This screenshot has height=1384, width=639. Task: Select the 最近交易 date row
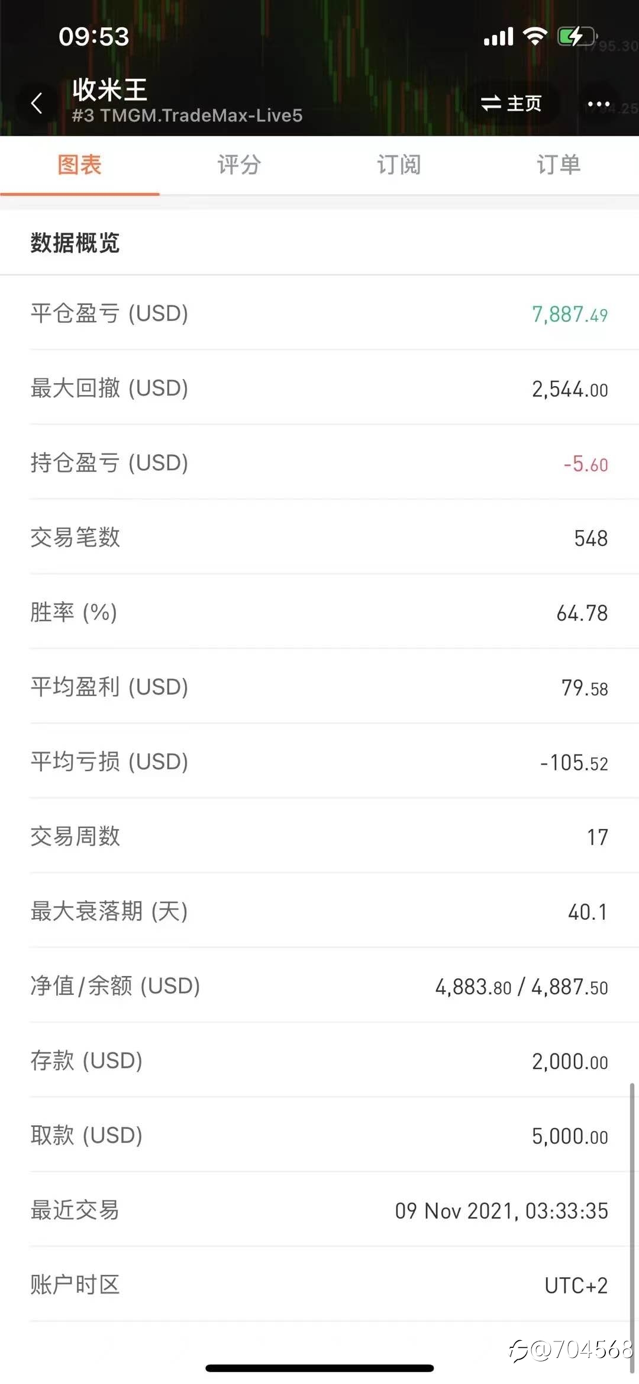point(319,1210)
